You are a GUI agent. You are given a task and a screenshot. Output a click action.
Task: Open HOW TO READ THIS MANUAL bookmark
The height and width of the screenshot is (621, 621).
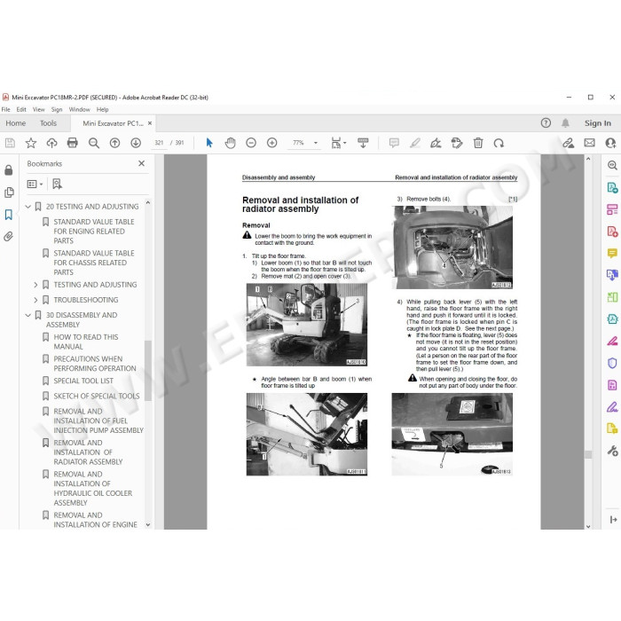click(86, 342)
